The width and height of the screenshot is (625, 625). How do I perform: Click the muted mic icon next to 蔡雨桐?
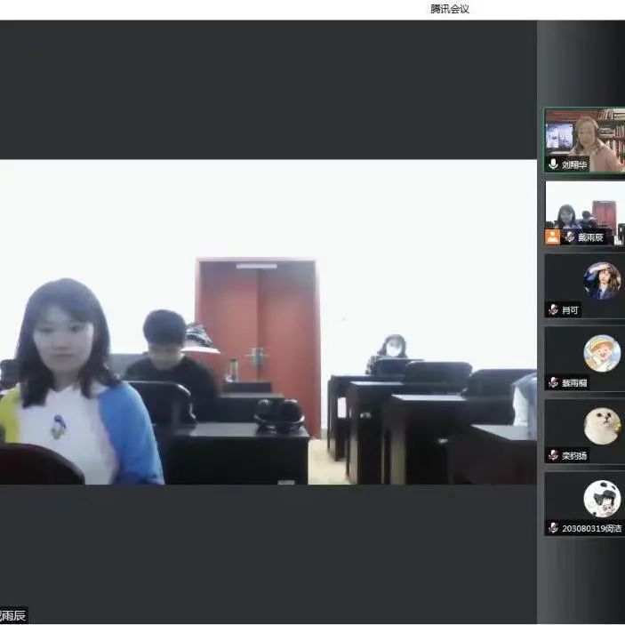[553, 382]
